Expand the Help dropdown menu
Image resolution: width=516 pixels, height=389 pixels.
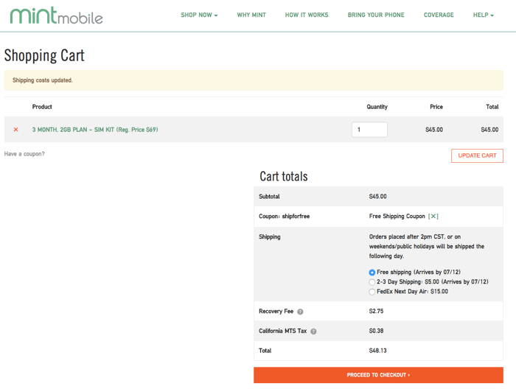tap(483, 15)
